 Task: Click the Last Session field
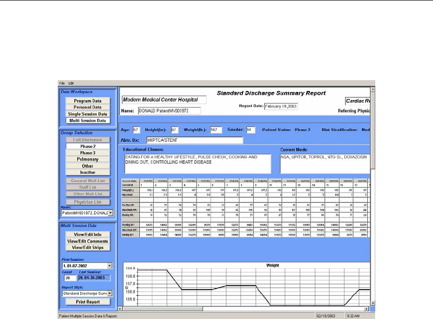click(x=94, y=278)
